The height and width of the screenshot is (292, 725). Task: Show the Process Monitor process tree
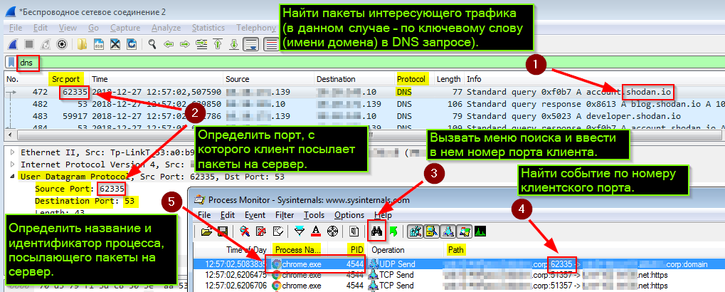click(x=354, y=231)
